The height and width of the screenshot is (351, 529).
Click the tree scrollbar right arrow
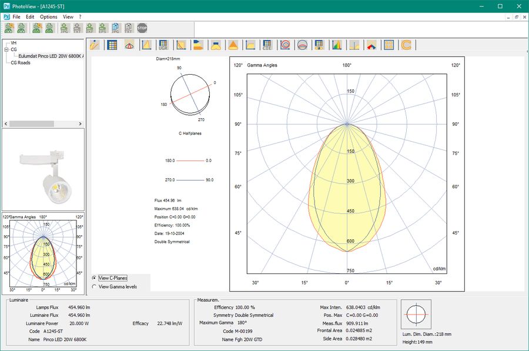click(x=80, y=124)
